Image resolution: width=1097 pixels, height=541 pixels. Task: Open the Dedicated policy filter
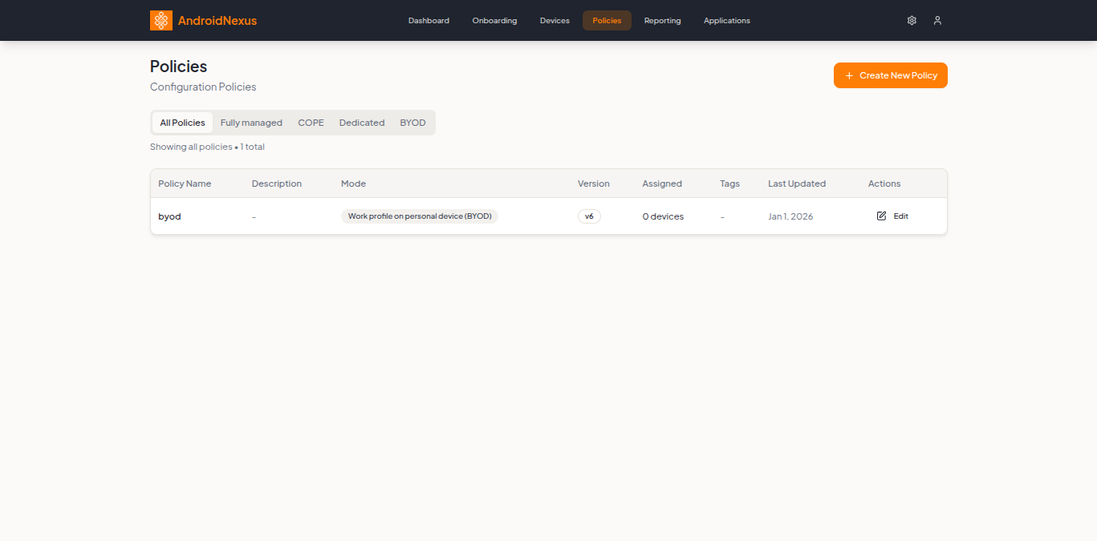click(361, 122)
